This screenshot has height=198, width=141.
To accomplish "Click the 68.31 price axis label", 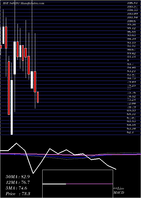I will coord(132,114).
